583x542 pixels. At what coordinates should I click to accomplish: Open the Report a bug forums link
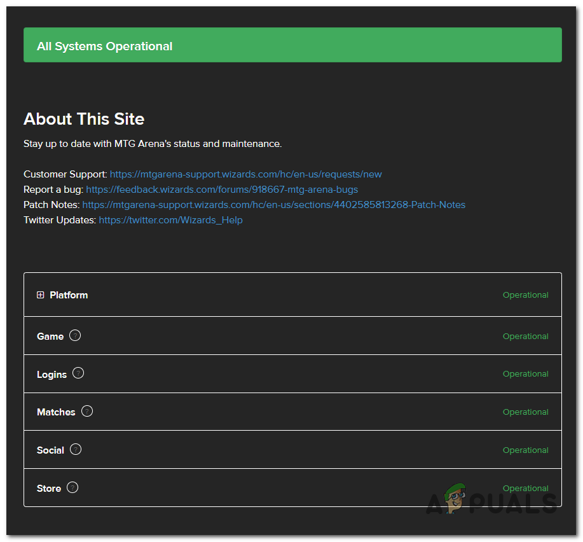coord(222,190)
